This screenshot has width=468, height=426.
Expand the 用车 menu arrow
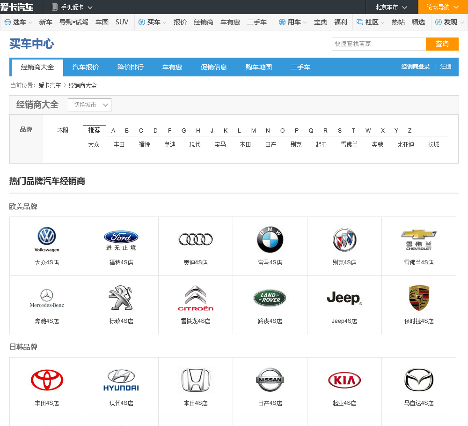coord(305,22)
